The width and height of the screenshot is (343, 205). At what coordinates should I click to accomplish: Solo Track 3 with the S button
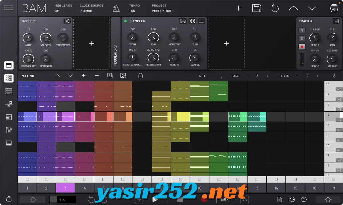point(302,38)
